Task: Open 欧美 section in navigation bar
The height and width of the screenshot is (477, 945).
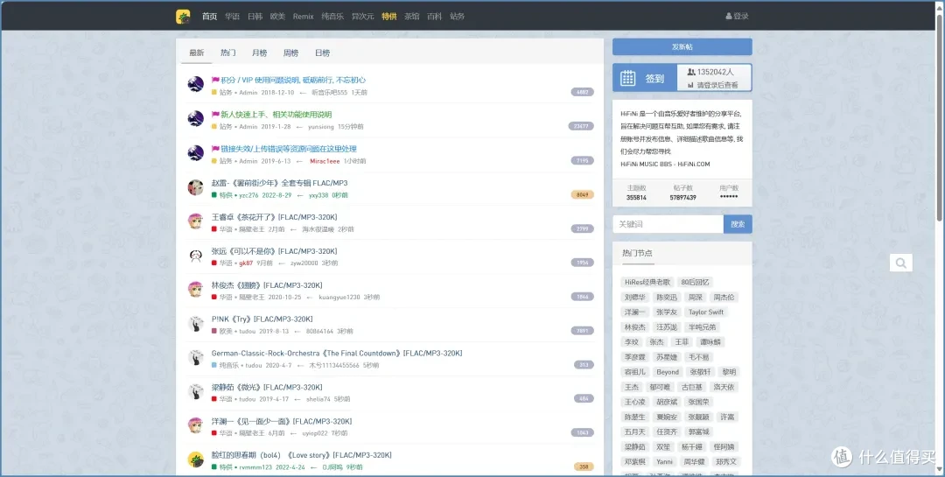Action: pos(277,17)
